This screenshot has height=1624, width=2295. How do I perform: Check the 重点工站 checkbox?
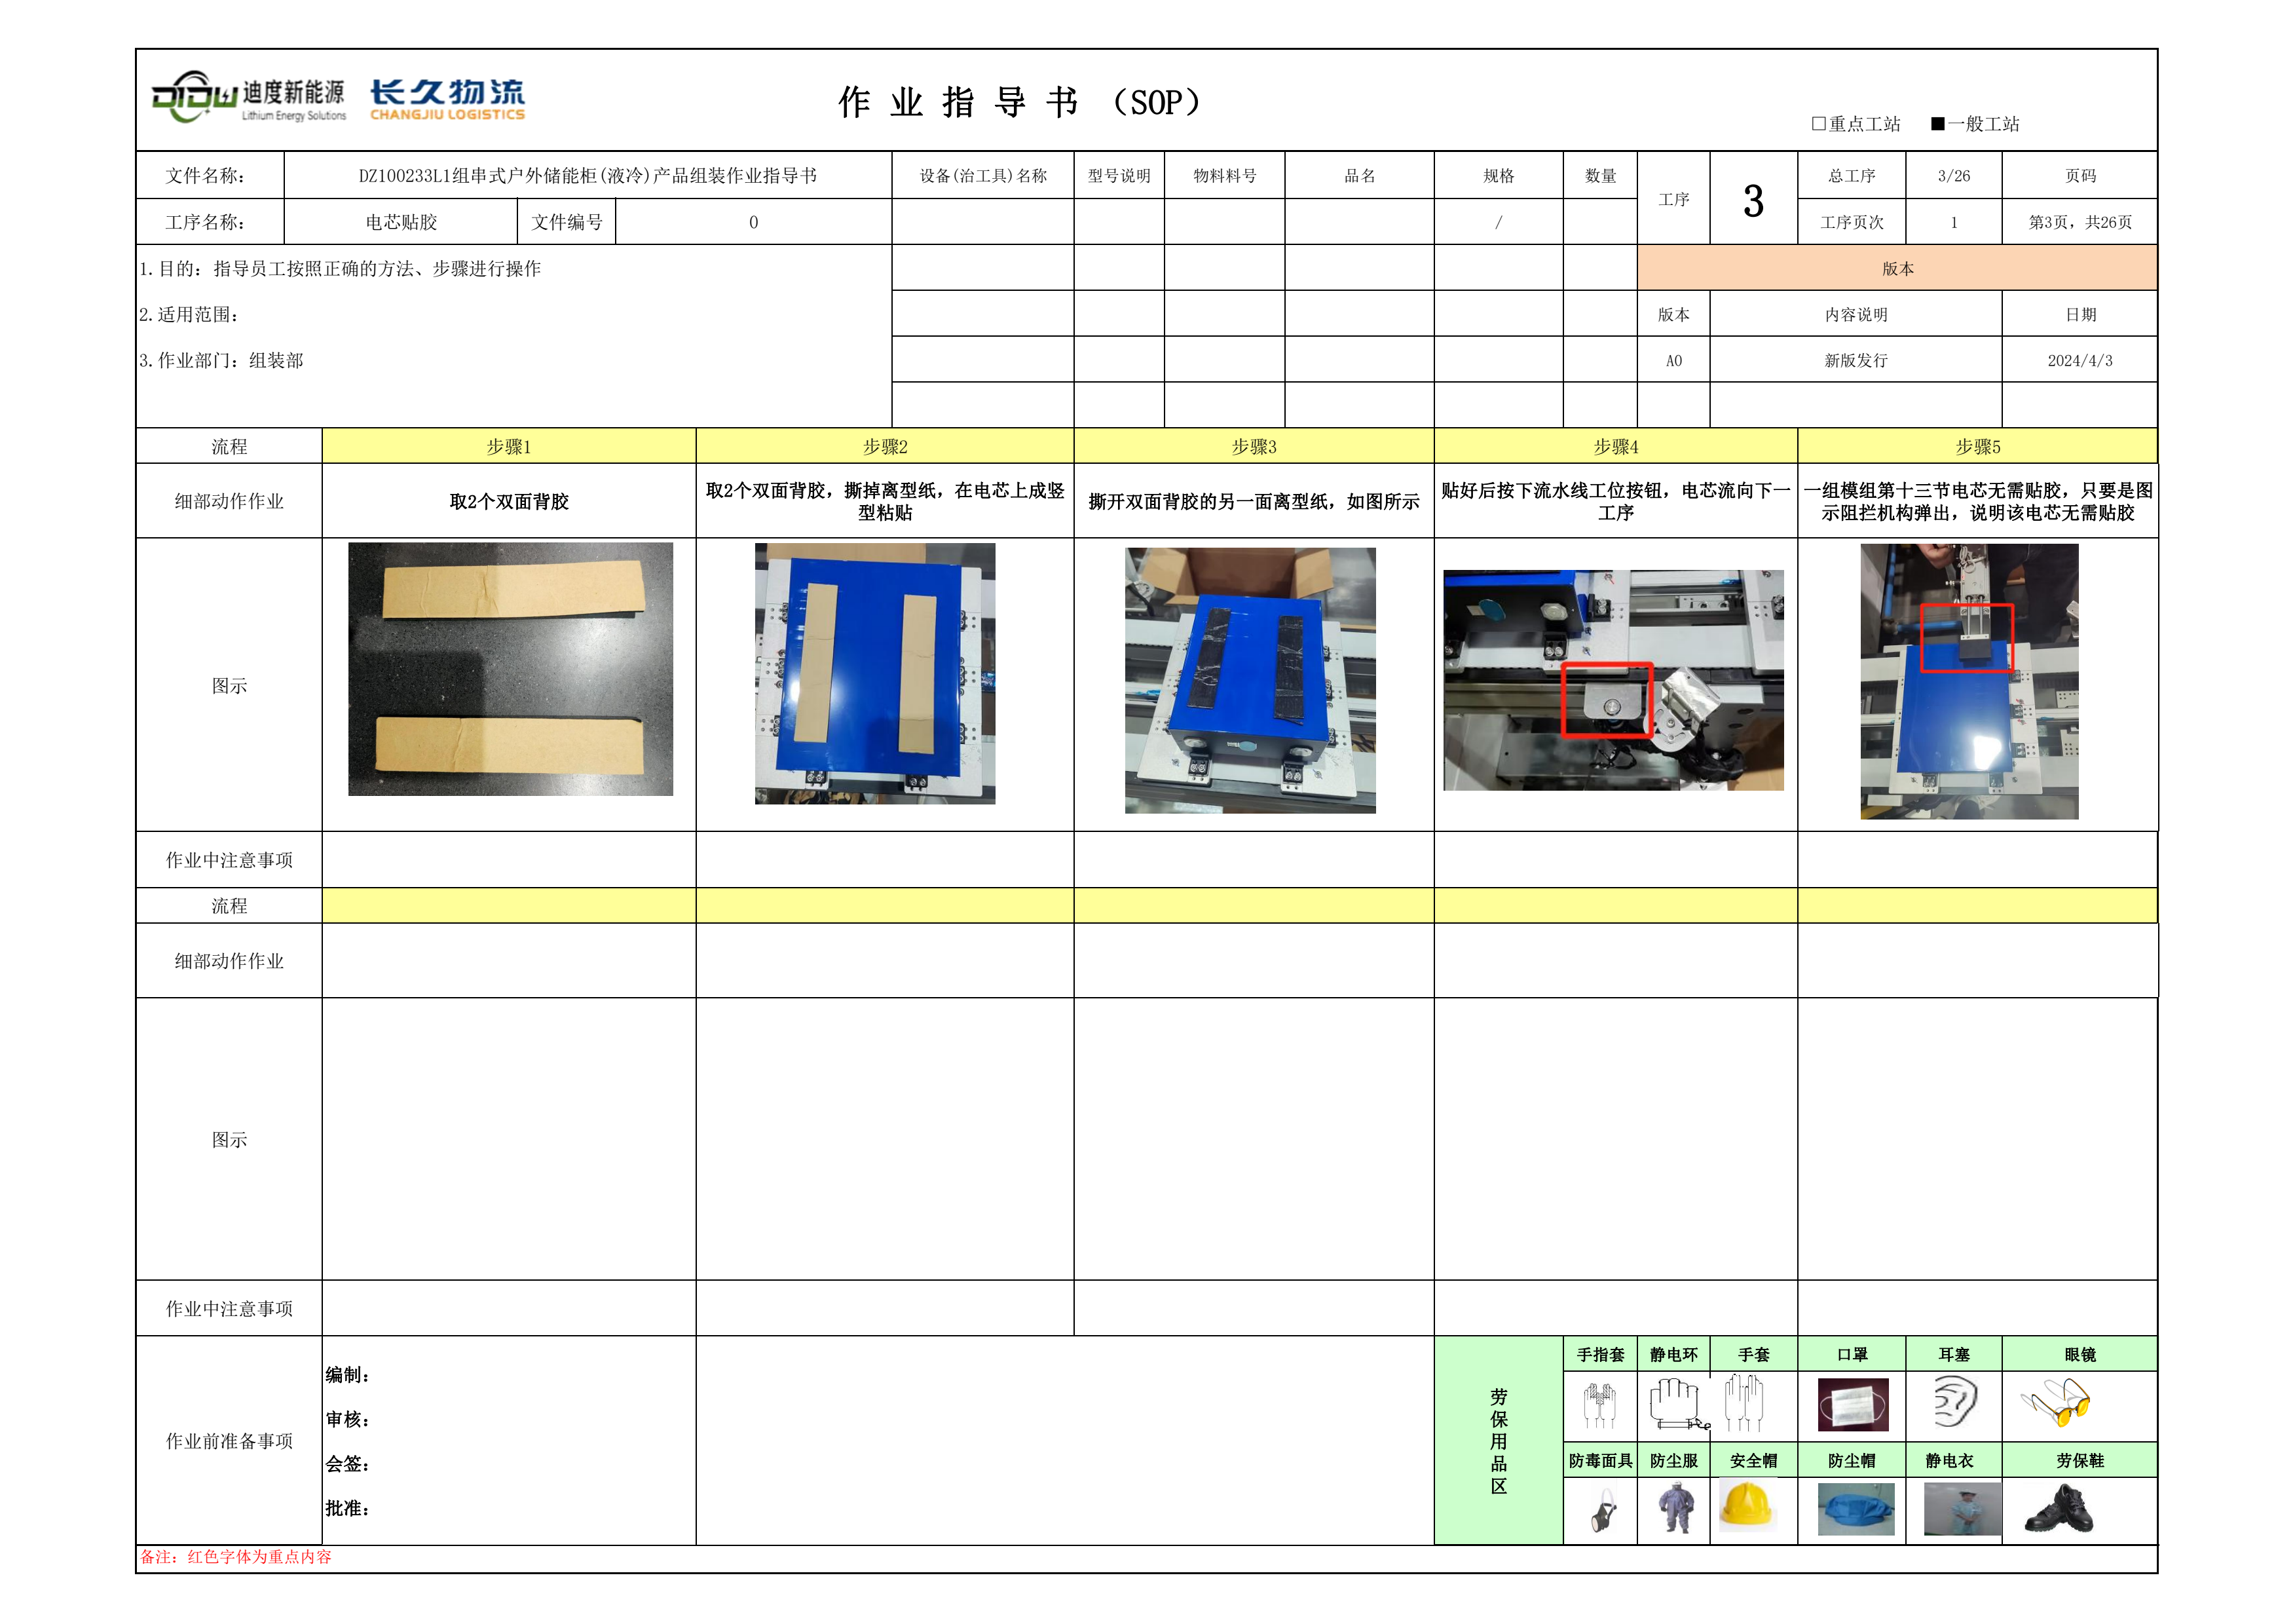click(1818, 124)
